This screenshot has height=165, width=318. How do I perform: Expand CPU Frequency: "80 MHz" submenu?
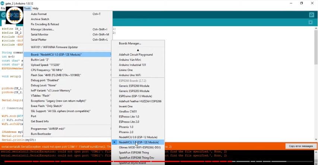pyautogui.click(x=68, y=70)
